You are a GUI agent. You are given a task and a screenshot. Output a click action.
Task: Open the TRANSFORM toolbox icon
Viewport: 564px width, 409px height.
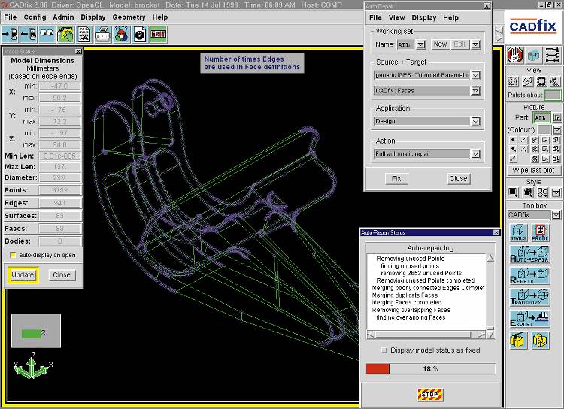tap(529, 297)
